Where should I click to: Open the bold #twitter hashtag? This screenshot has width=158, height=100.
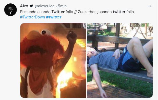tap(54, 17)
